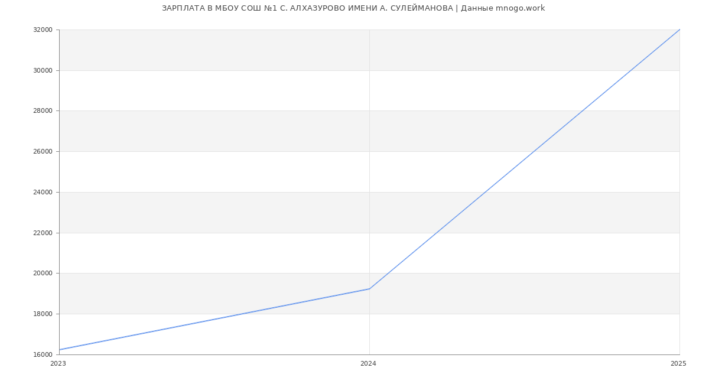Click the 26000 y-axis label
Viewport: 709px width, 384px height.
click(x=43, y=151)
